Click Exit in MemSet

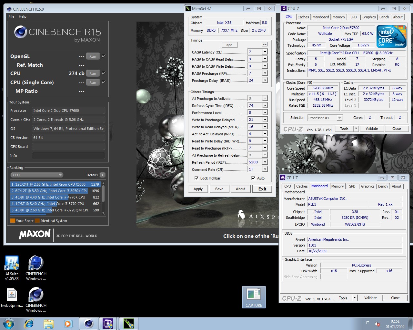click(x=262, y=189)
